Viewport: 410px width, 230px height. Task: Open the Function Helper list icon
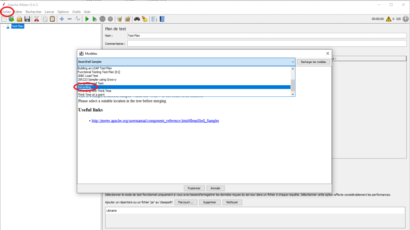[x=154, y=19]
